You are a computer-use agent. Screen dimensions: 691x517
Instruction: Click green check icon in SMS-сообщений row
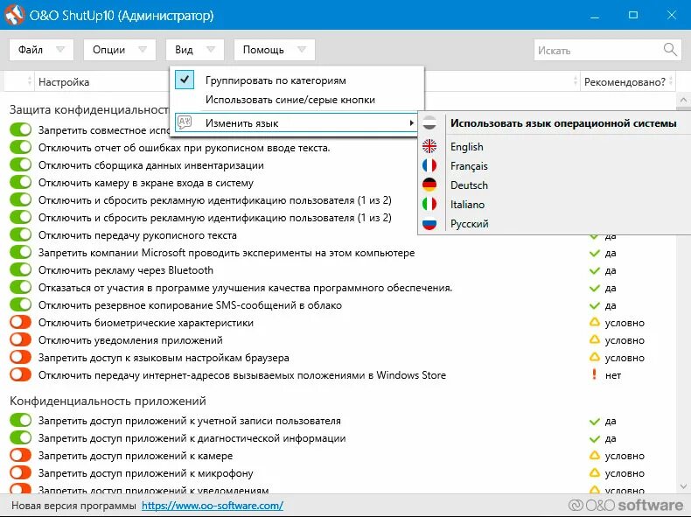click(595, 305)
